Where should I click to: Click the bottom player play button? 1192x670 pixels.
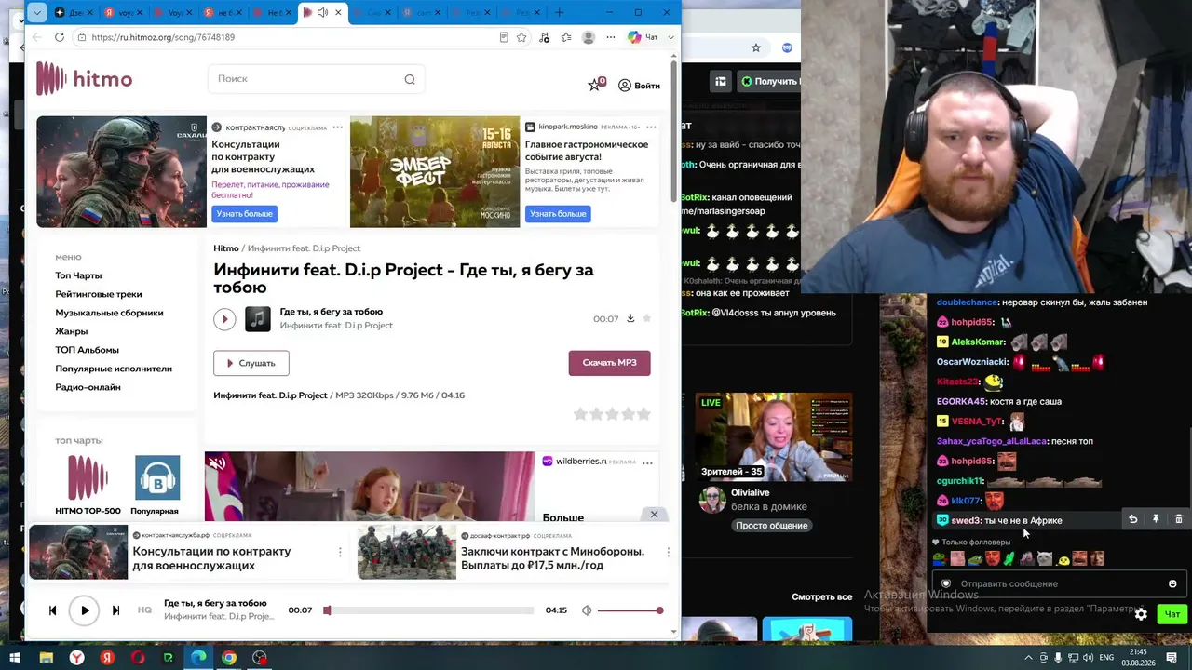click(84, 610)
